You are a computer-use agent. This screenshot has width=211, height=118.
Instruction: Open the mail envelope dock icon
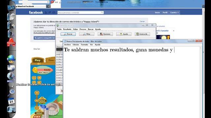tap(11, 68)
